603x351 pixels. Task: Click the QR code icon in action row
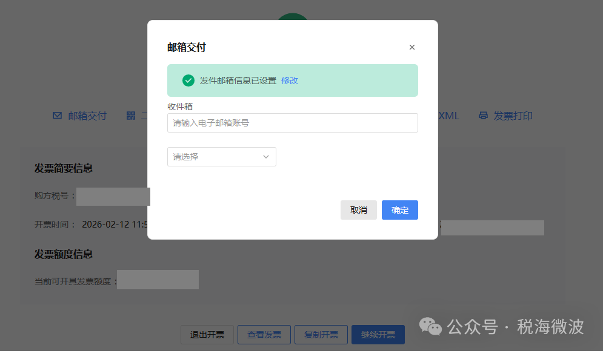(131, 116)
